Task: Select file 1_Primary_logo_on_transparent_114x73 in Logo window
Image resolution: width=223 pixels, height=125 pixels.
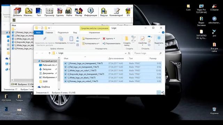Action: (113, 63)
